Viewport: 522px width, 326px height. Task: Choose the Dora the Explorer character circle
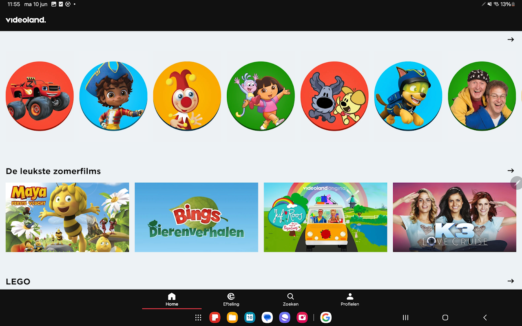(x=261, y=96)
